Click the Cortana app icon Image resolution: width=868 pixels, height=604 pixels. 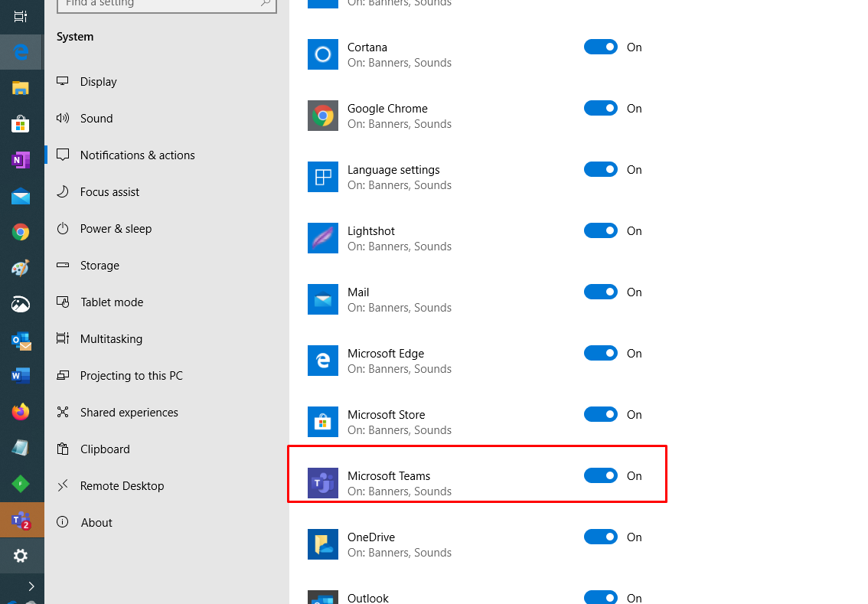pyautogui.click(x=323, y=54)
